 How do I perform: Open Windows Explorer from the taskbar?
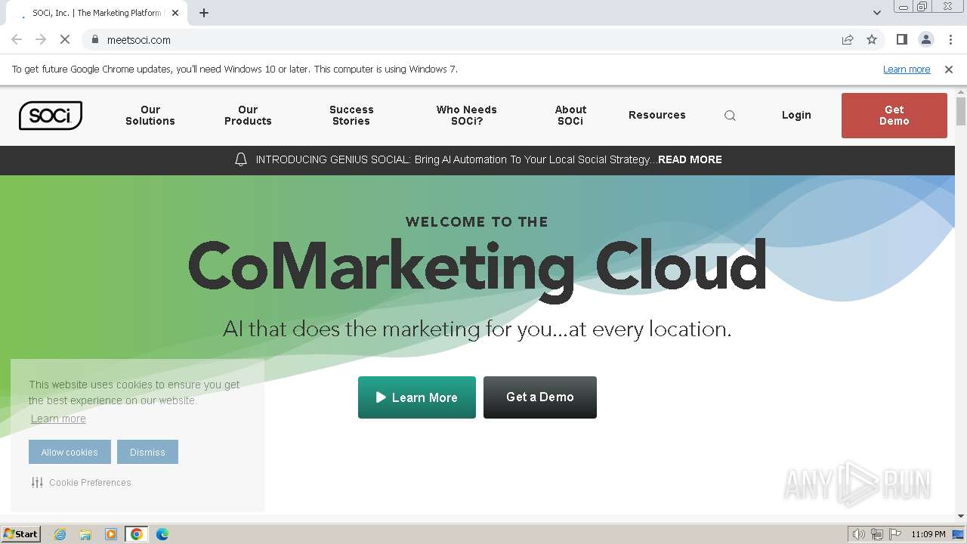85,534
